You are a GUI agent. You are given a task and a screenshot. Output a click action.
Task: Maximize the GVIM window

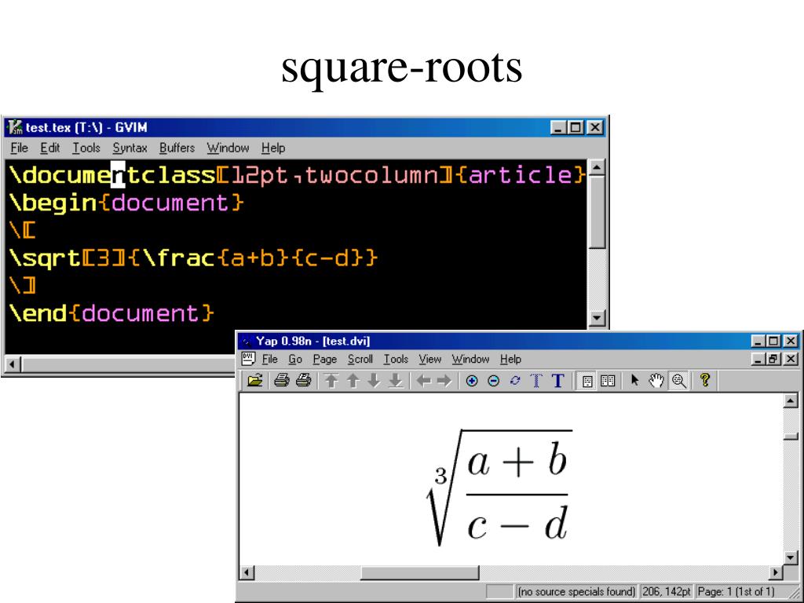[576, 127]
